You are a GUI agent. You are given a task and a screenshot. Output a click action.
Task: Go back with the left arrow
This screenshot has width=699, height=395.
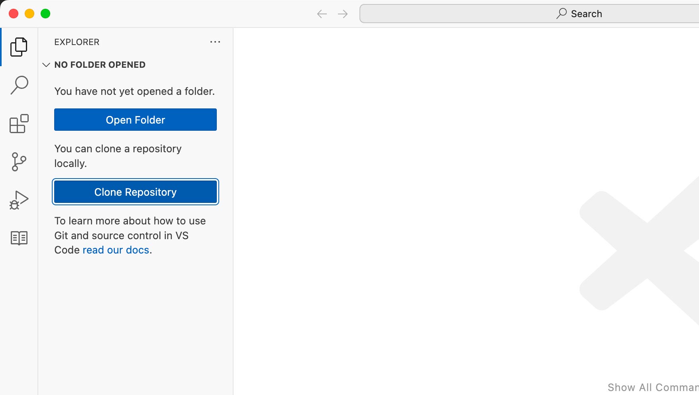(x=322, y=14)
